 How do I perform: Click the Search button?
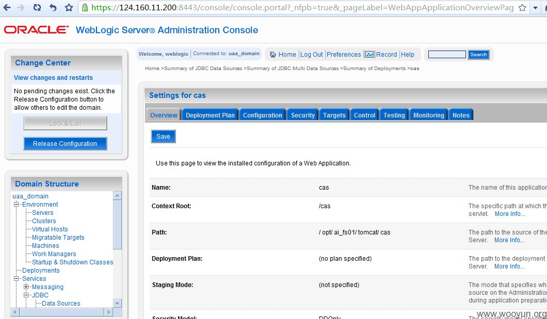pyautogui.click(x=478, y=54)
